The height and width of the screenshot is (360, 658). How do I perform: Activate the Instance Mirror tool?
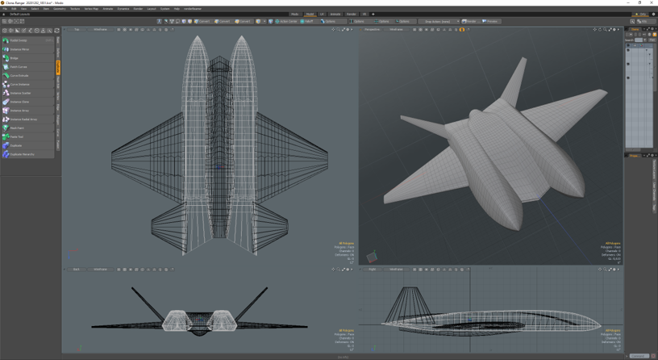click(19, 49)
